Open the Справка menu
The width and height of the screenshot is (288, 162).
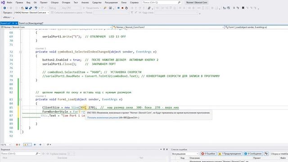click(134, 3)
